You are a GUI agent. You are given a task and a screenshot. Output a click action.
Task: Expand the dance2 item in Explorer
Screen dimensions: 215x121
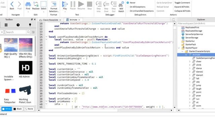(x=190, y=72)
